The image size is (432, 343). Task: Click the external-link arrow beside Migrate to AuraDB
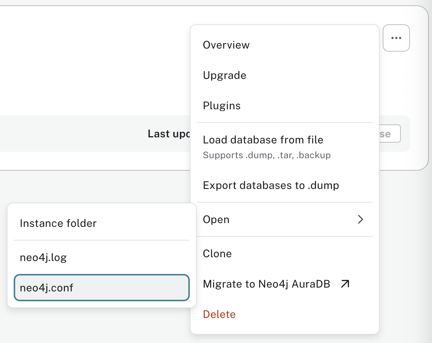345,284
